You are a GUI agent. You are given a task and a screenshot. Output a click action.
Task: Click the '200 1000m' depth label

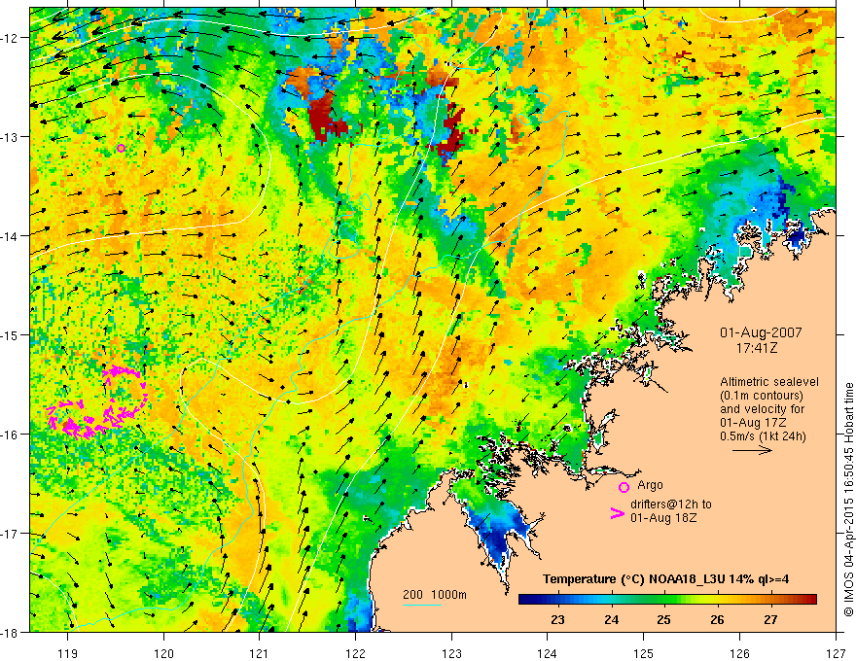[435, 595]
